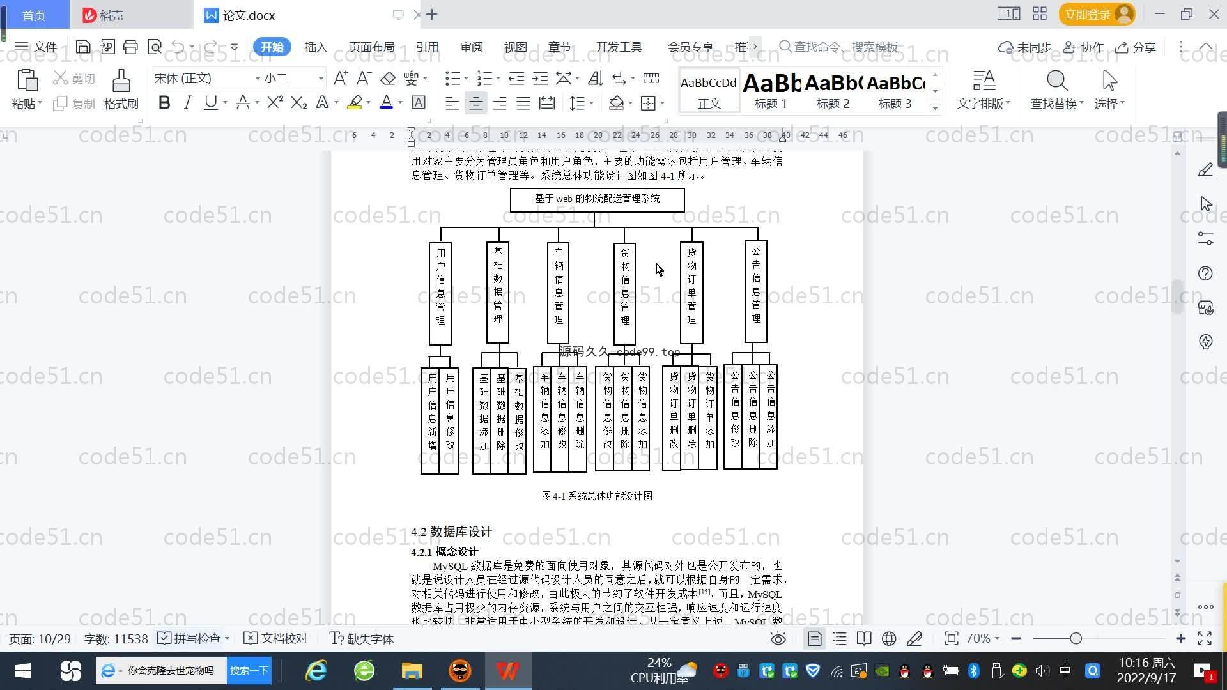Screen dimensions: 1227x690
Task: Click the font color red A swatch
Action: click(x=386, y=103)
